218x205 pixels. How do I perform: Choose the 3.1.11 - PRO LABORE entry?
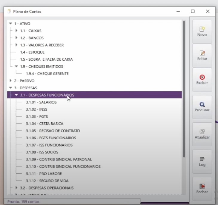click(x=44, y=174)
